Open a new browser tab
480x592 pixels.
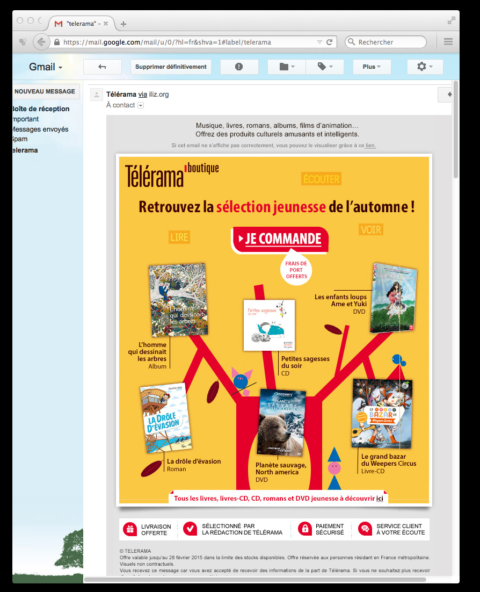pos(123,24)
